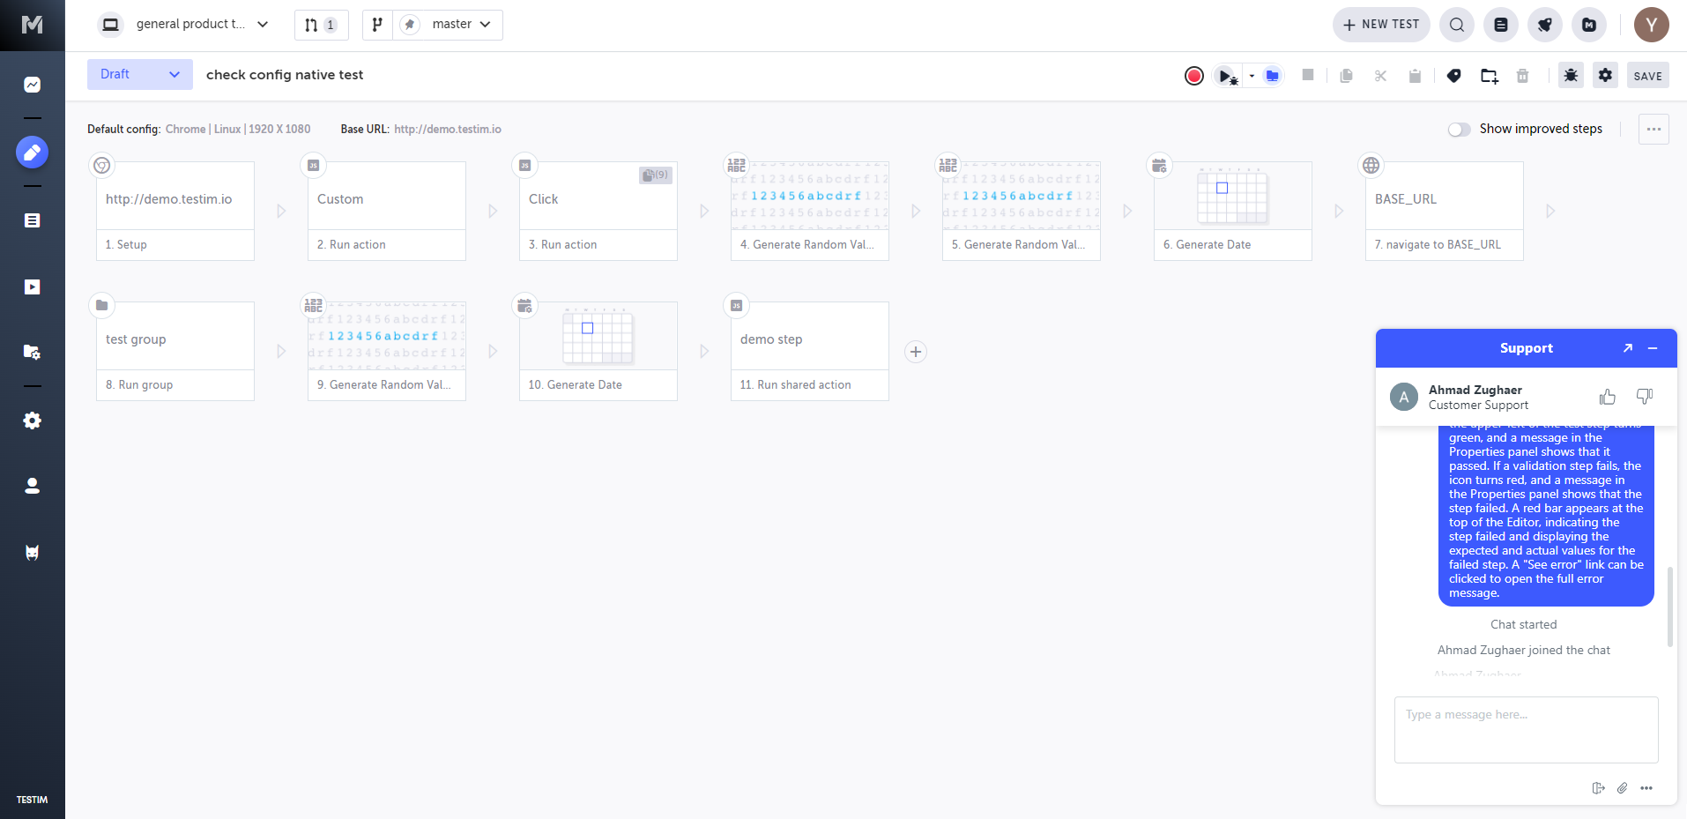The width and height of the screenshot is (1687, 819).
Task: Click the attach file paperclip icon
Action: pos(1623,788)
